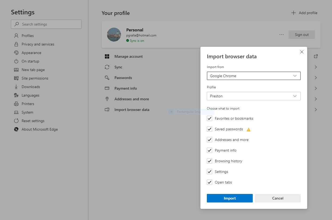Click the profile picture thumbnail
The height and width of the screenshot is (220, 332).
114,35
